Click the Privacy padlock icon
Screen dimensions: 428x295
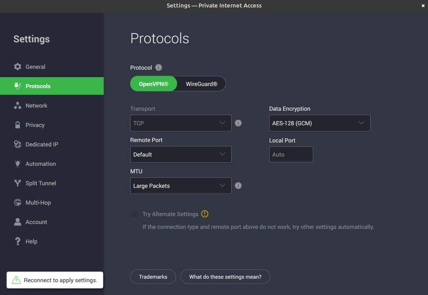18,125
